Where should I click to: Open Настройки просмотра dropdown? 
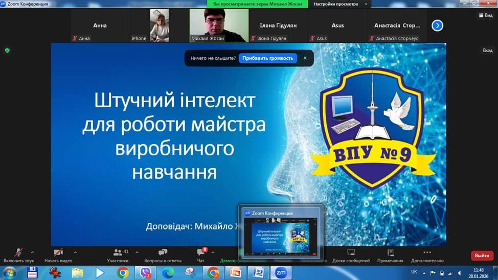(x=341, y=4)
